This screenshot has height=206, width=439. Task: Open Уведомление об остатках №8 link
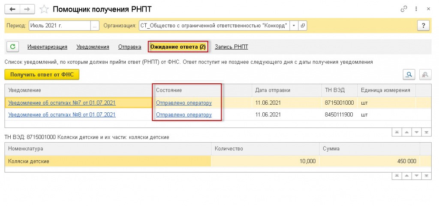tap(62, 115)
